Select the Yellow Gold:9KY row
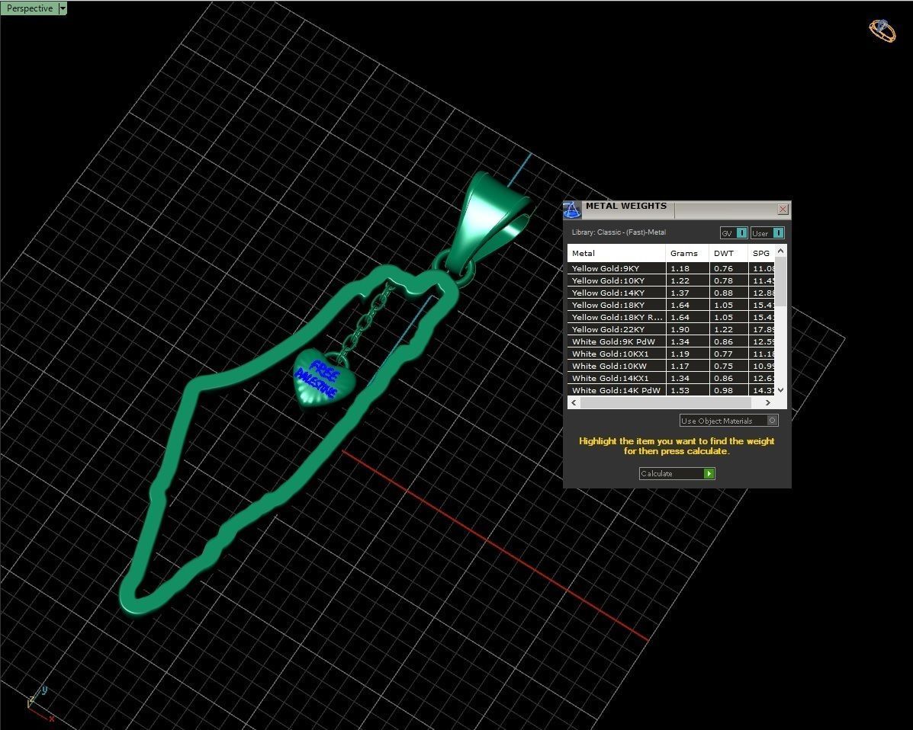Image resolution: width=913 pixels, height=730 pixels. [671, 268]
